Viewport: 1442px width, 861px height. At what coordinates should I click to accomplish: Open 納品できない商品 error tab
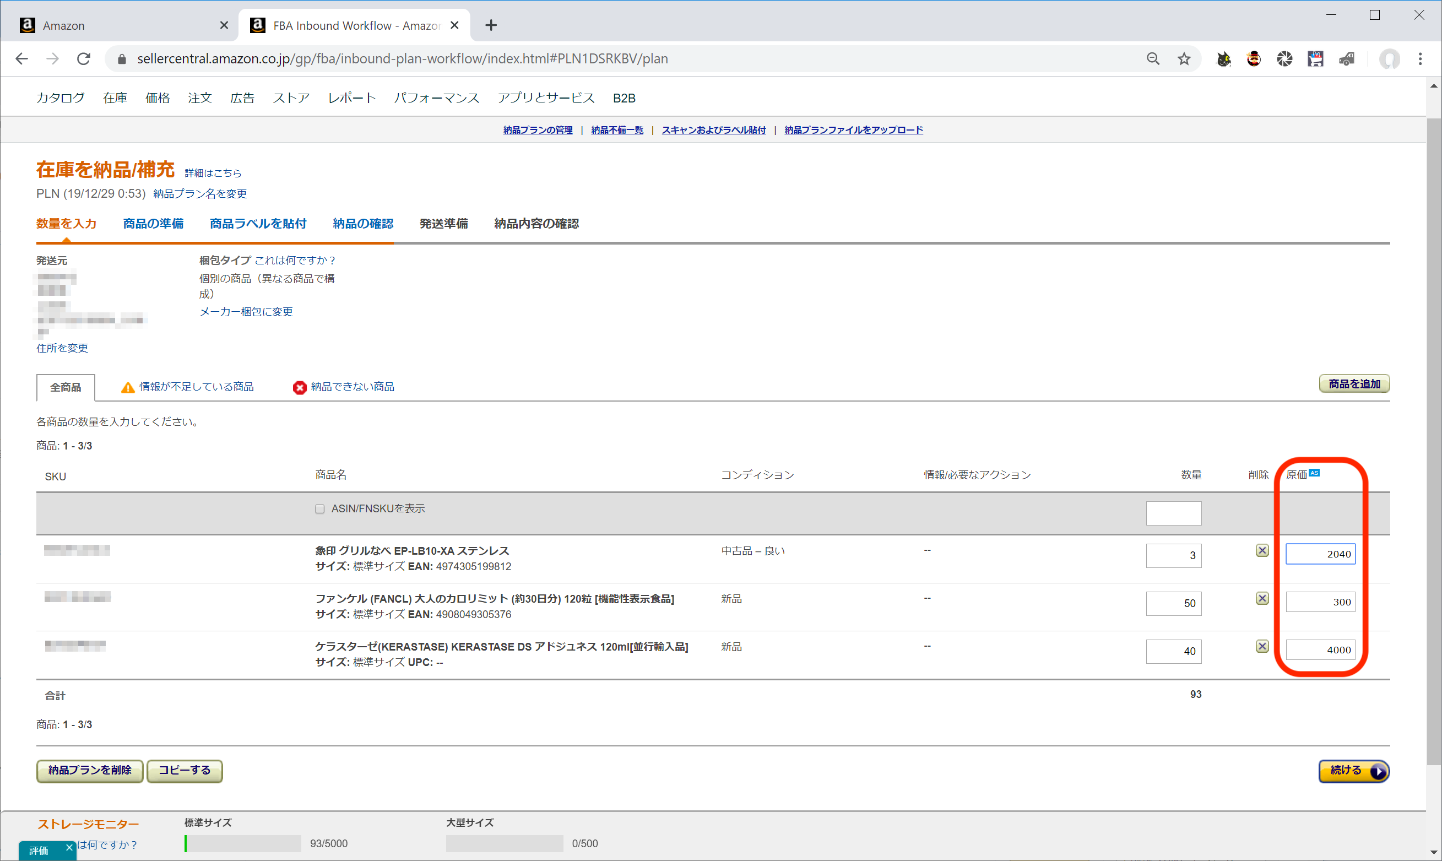point(343,386)
